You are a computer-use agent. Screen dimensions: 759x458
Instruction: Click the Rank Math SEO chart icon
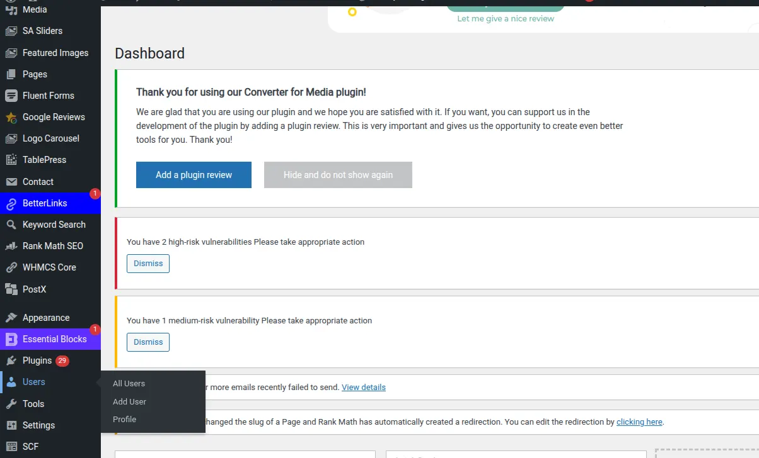tap(11, 246)
